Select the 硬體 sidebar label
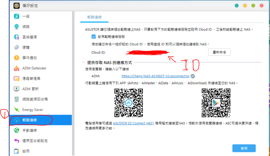This screenshot has width=270, height=156. click(26, 47)
